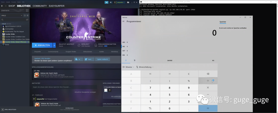Screen dimensions: 278x113
Task: Open the calculator hamburger navigation menu
Action: 124,22
